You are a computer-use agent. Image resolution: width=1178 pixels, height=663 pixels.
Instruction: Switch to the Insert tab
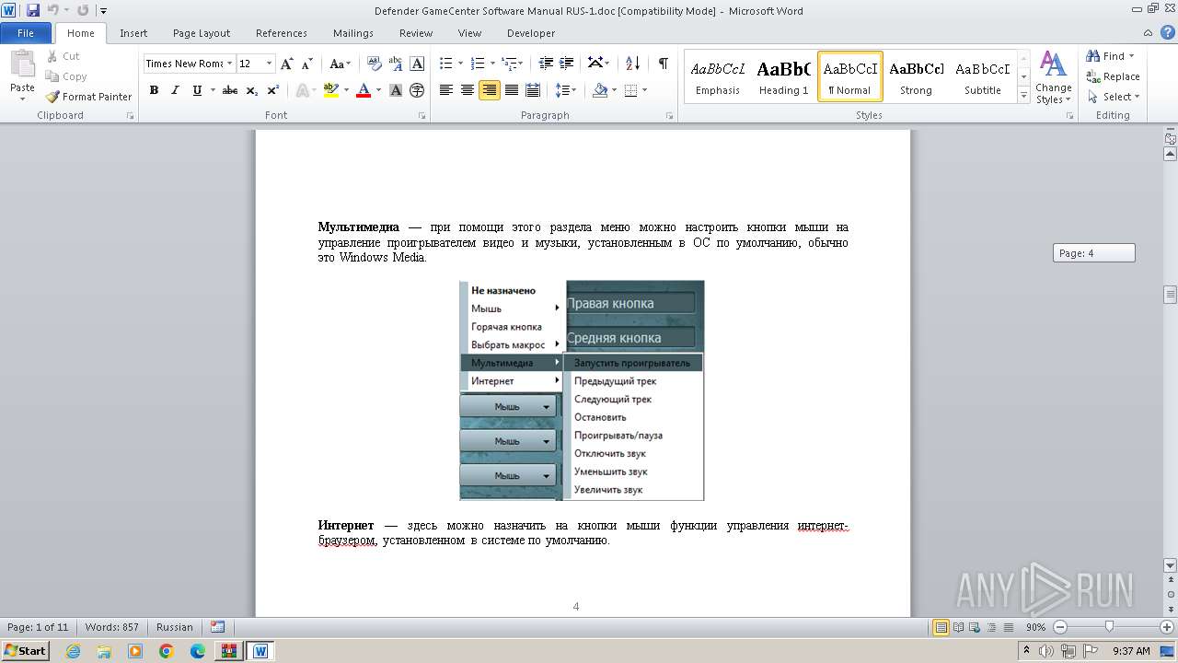coord(133,33)
